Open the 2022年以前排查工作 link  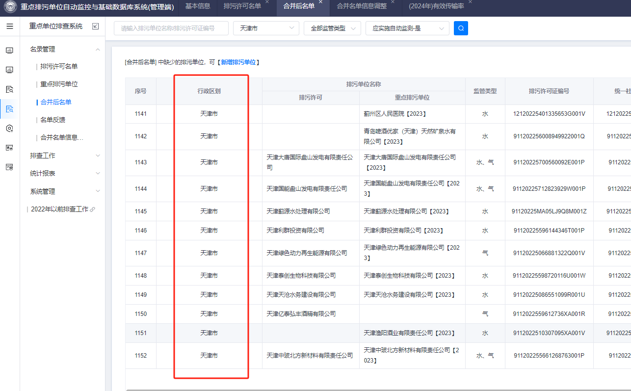59,209
